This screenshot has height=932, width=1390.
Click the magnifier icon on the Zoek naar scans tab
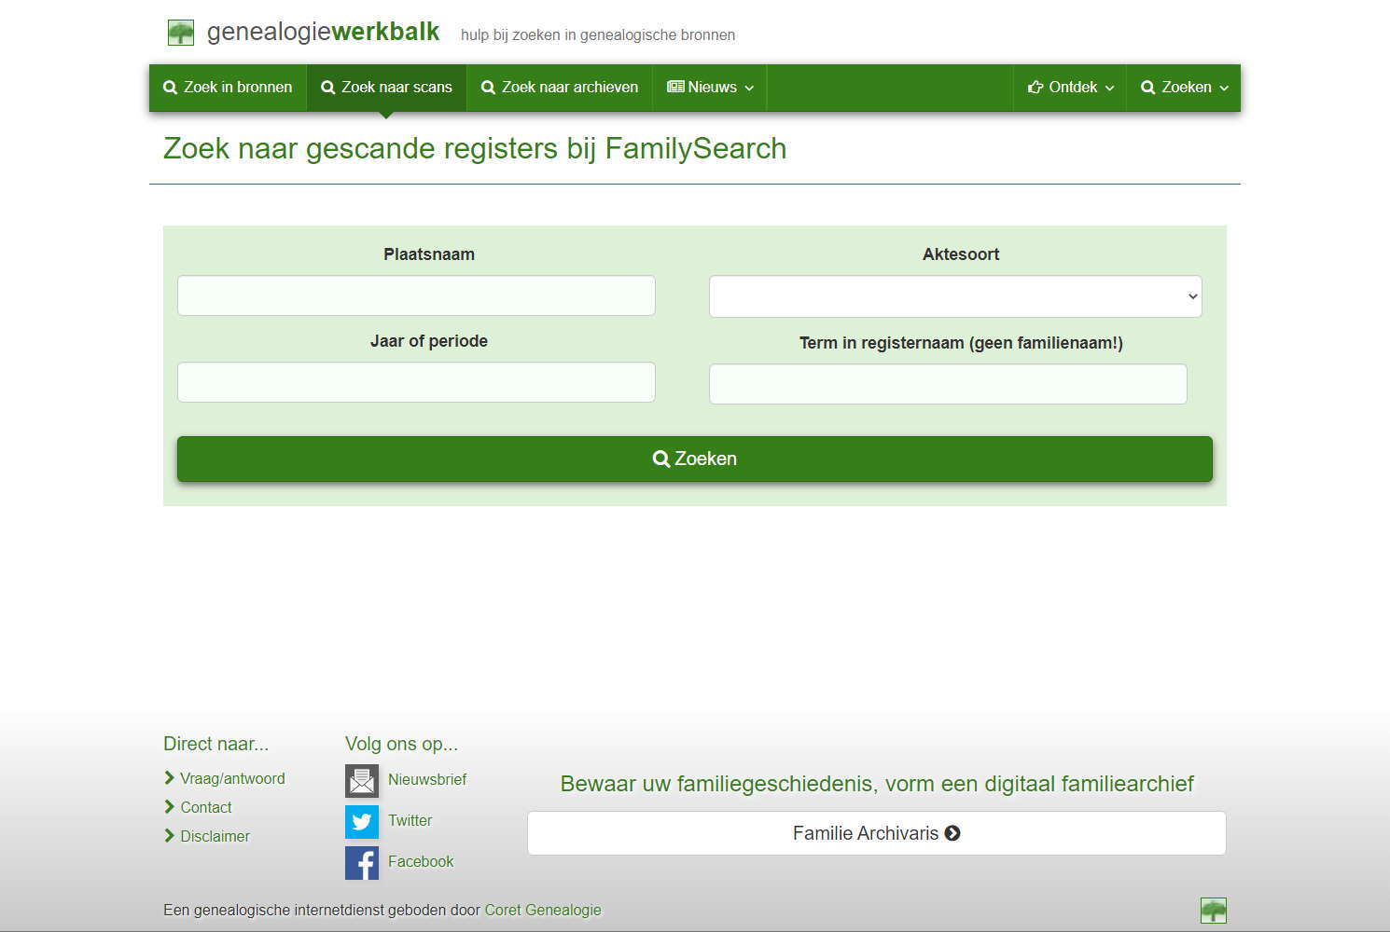pos(328,88)
